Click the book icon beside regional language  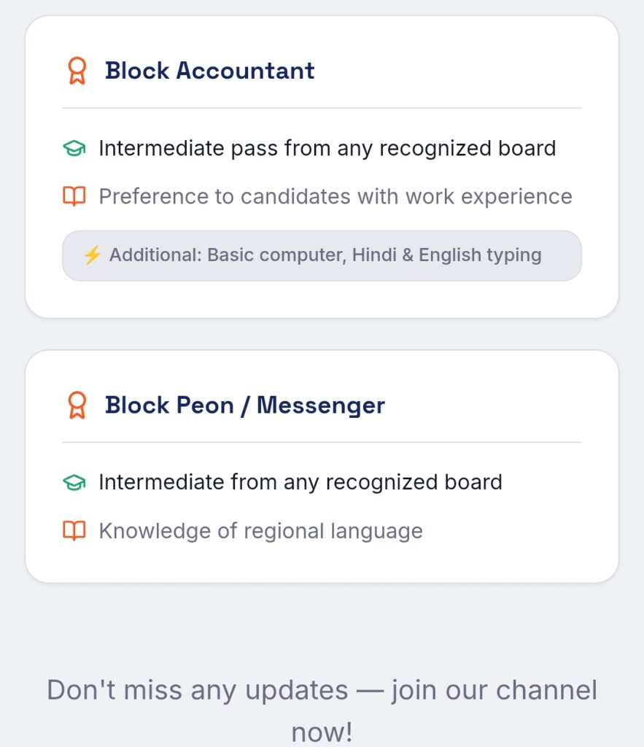(74, 530)
